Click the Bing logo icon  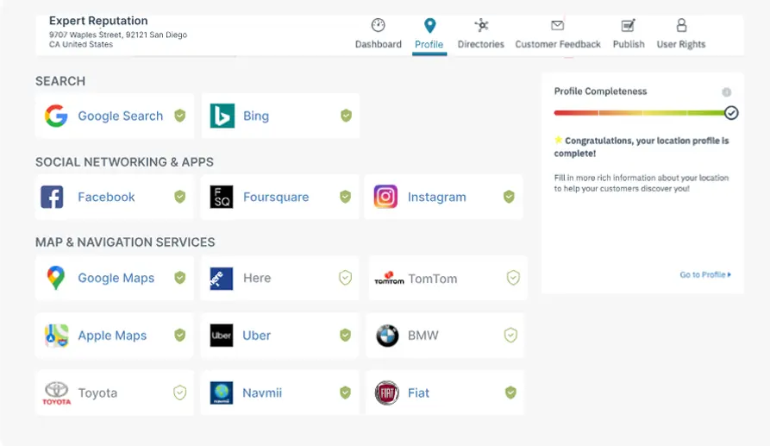pos(222,116)
